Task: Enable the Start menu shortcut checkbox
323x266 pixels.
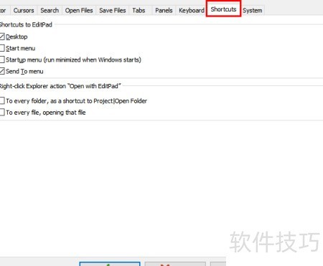Action: pyautogui.click(x=2, y=48)
